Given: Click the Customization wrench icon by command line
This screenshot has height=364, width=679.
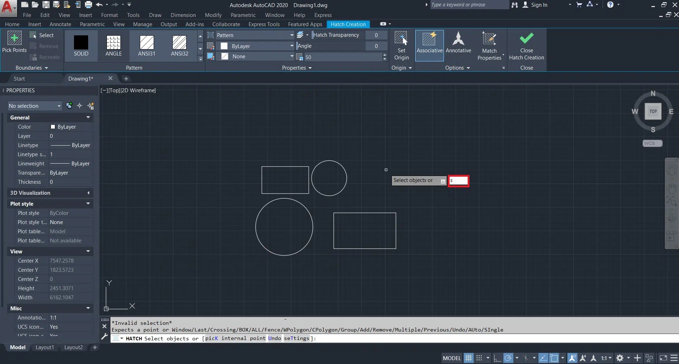Looking at the screenshot, I should click(104, 336).
